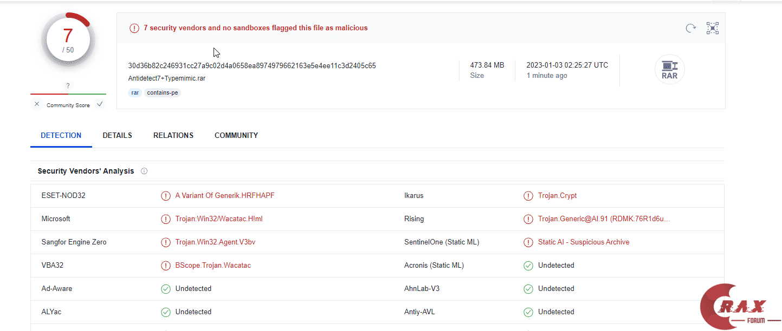The width and height of the screenshot is (782, 331).
Task: Click the Microsoft vendor name
Action: click(x=56, y=219)
